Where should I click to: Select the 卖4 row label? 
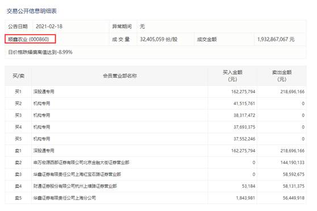tap(18, 186)
